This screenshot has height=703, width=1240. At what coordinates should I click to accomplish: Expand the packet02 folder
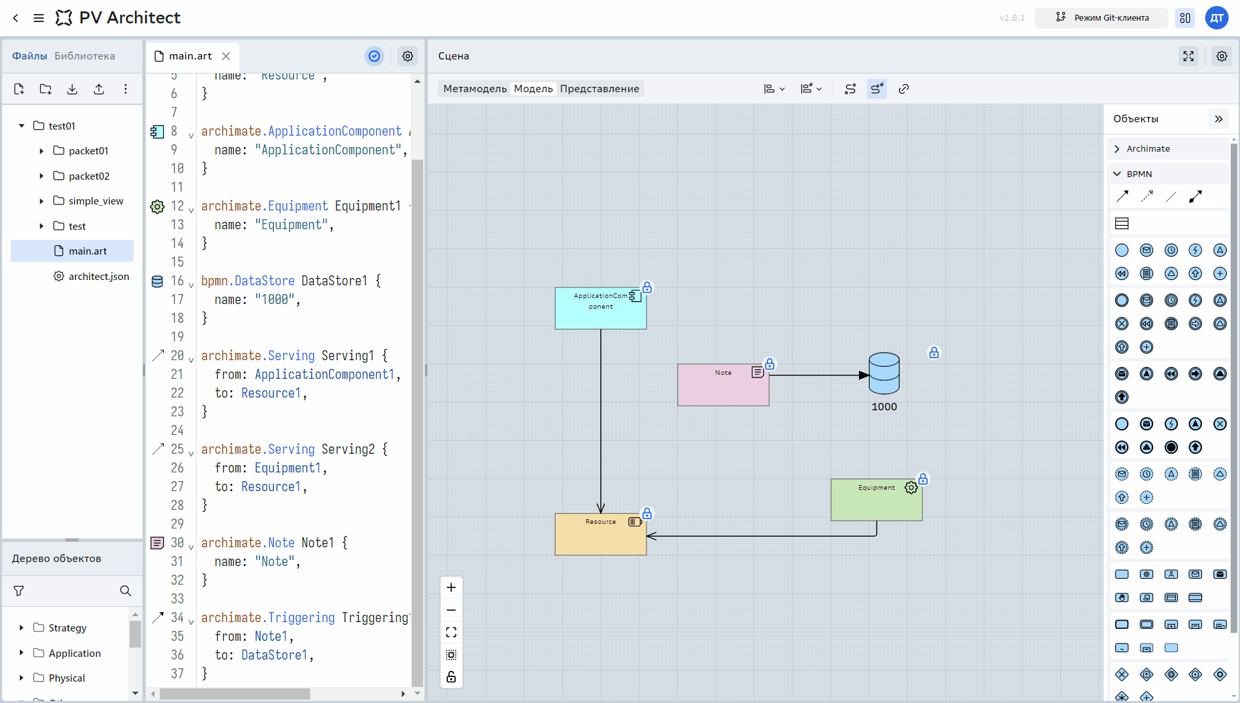pos(41,176)
